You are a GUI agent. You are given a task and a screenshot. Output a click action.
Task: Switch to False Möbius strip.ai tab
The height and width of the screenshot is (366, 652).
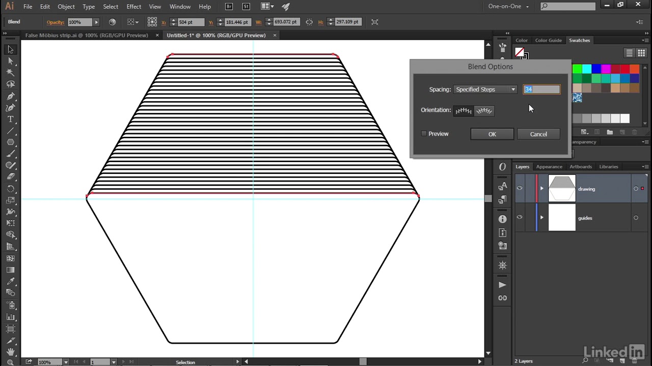coord(87,35)
